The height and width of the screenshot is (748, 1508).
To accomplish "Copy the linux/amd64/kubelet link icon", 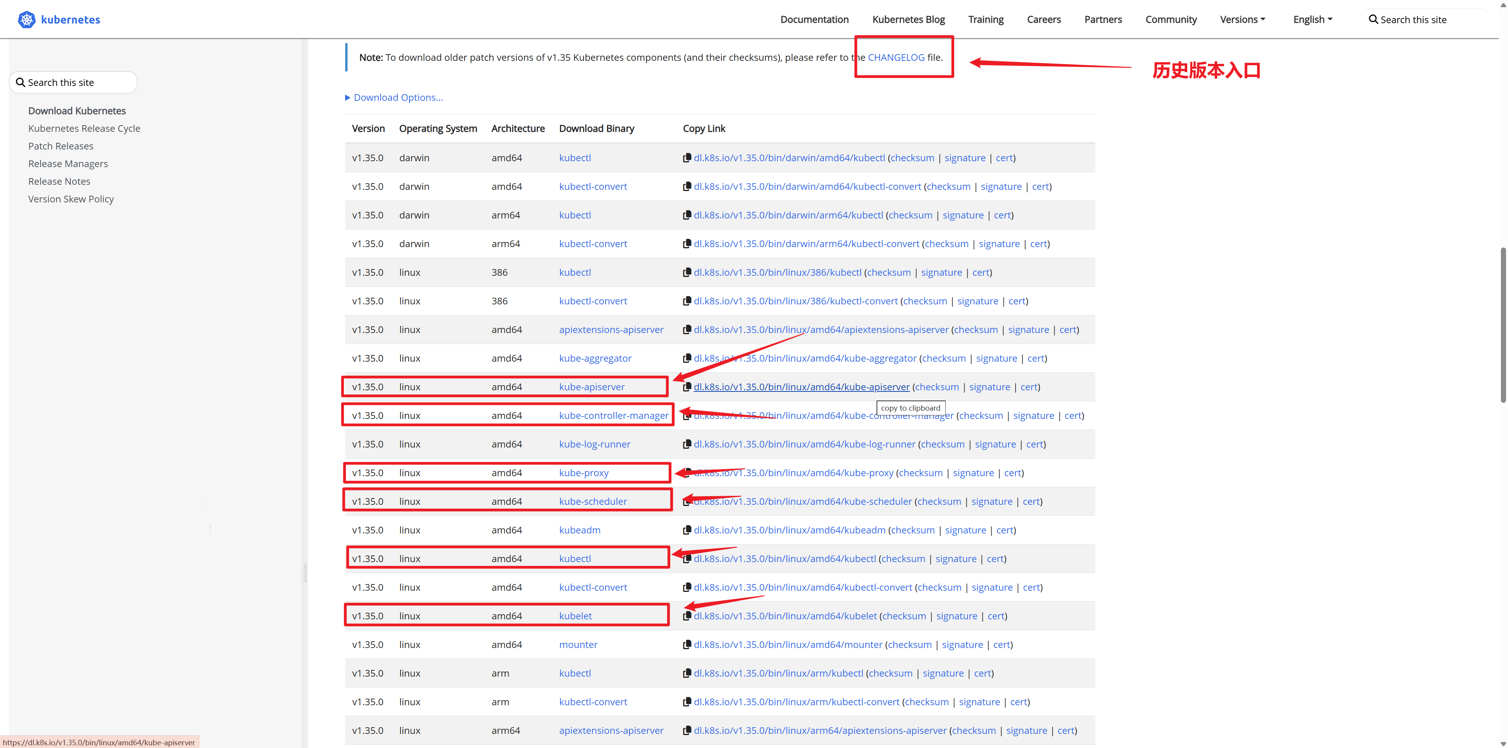I will [x=687, y=617].
